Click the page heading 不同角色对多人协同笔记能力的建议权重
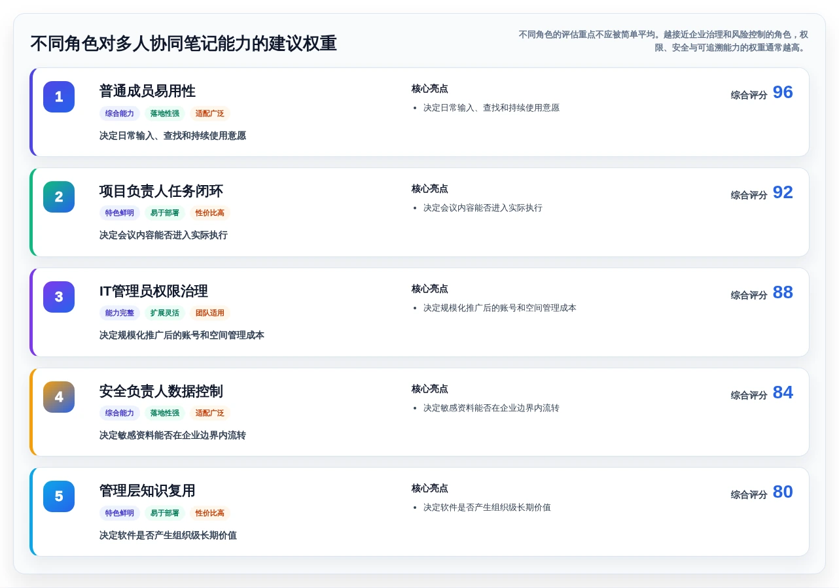This screenshot has width=839, height=588. [x=183, y=44]
